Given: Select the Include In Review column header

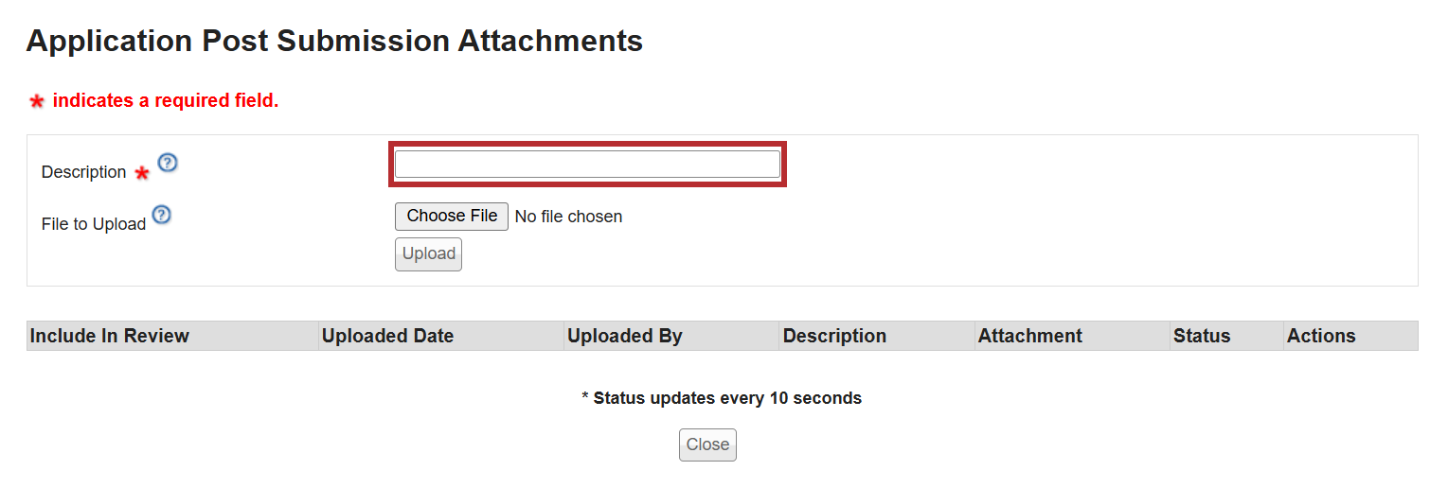Looking at the screenshot, I should 110,336.
